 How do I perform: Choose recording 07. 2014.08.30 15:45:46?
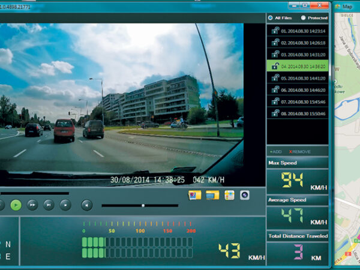click(x=303, y=101)
